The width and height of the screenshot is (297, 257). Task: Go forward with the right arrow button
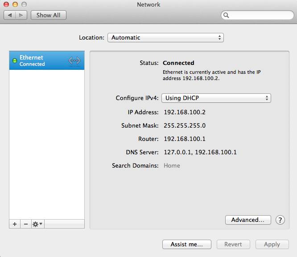tap(21, 15)
